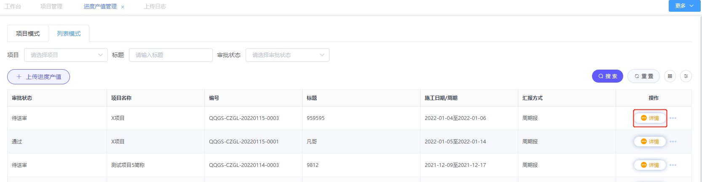Image resolution: width=702 pixels, height=182 pixels.
Task: Select code QQGS-CZGL-20220115-0001
Action: [x=244, y=142]
